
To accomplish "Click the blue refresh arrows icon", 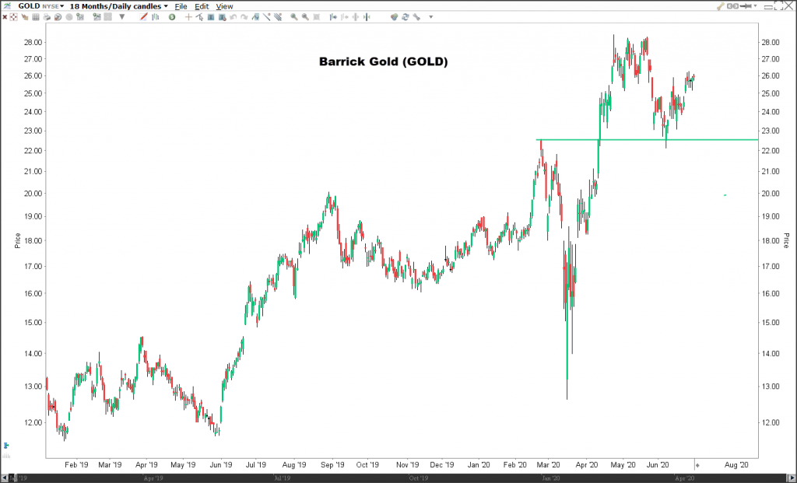I will pyautogui.click(x=405, y=17).
